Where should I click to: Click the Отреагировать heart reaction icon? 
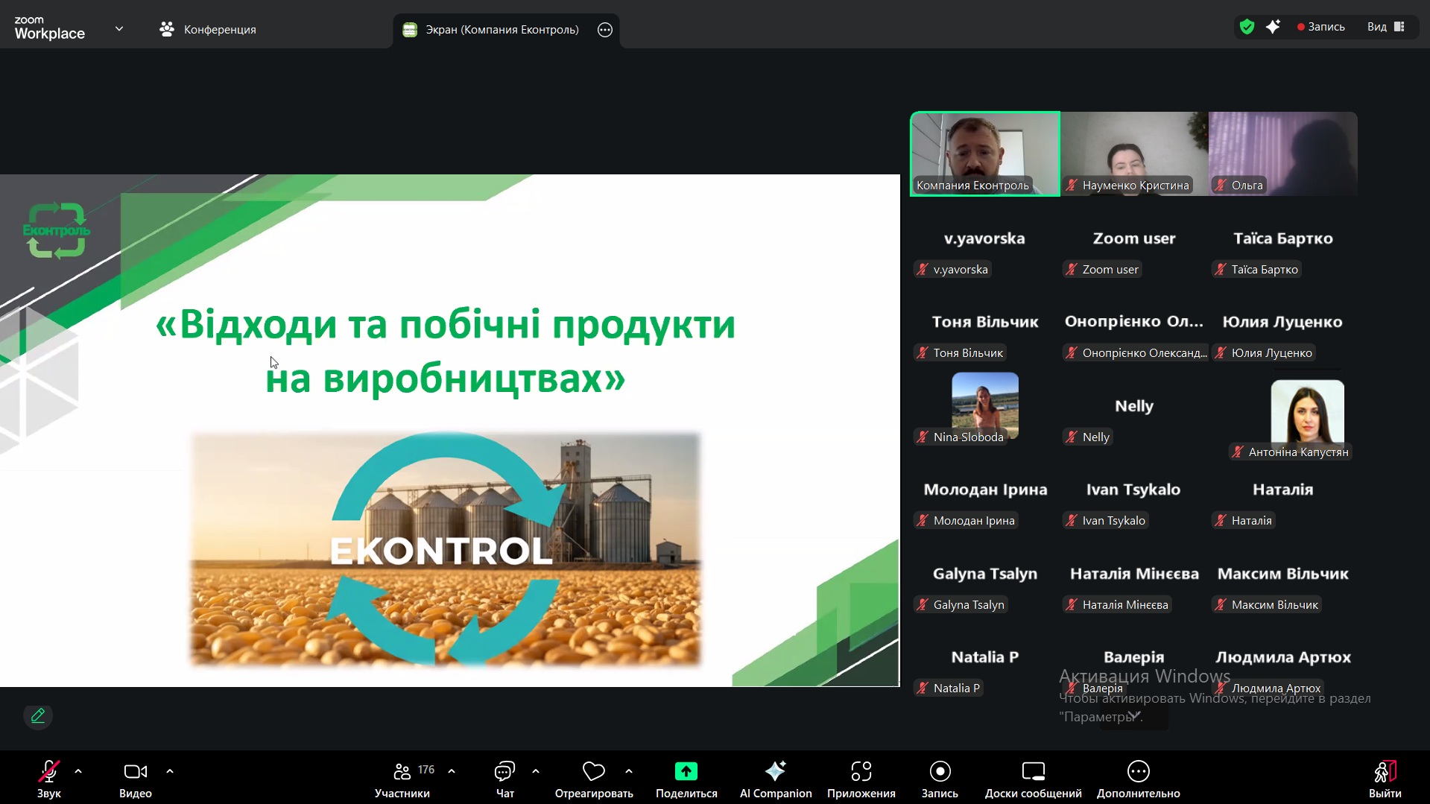click(593, 771)
